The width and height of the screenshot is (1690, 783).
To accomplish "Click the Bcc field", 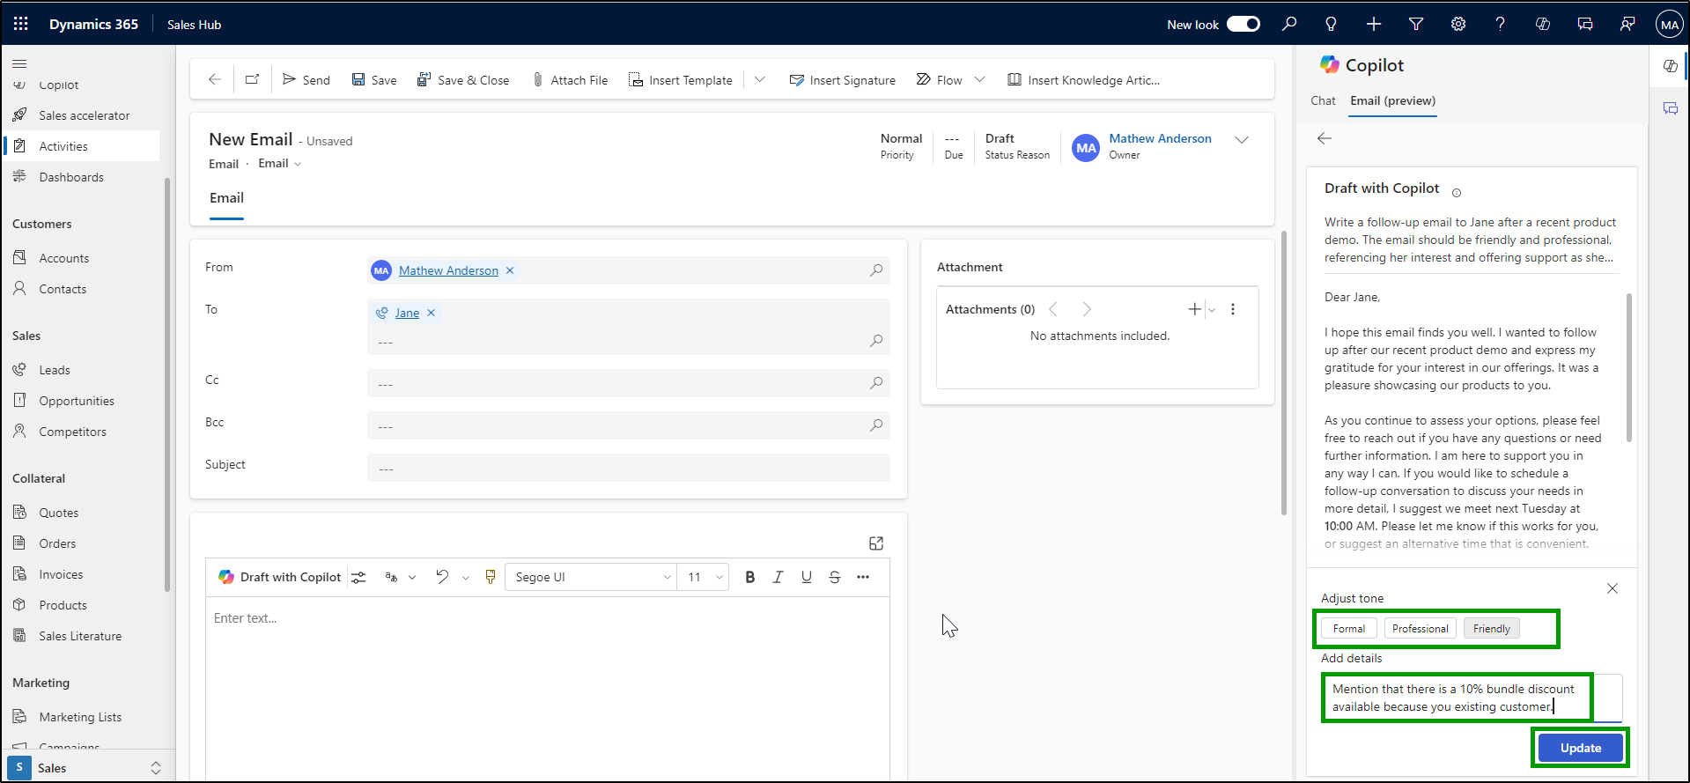I will (x=628, y=425).
